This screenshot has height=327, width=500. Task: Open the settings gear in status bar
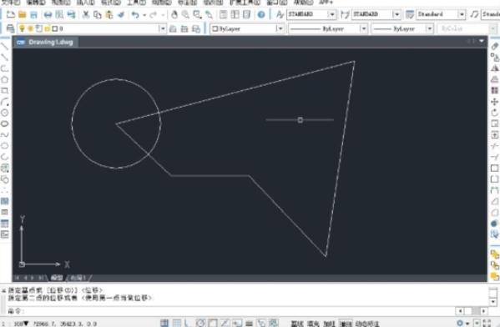[460, 323]
